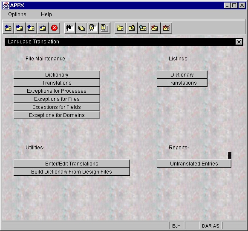This screenshot has width=248, height=231.
Task: Close the Language Translation panel
Action: [x=239, y=42]
